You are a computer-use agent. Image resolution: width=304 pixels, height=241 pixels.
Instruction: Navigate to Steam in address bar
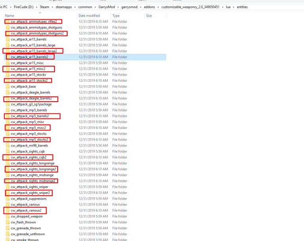tap(44, 7)
